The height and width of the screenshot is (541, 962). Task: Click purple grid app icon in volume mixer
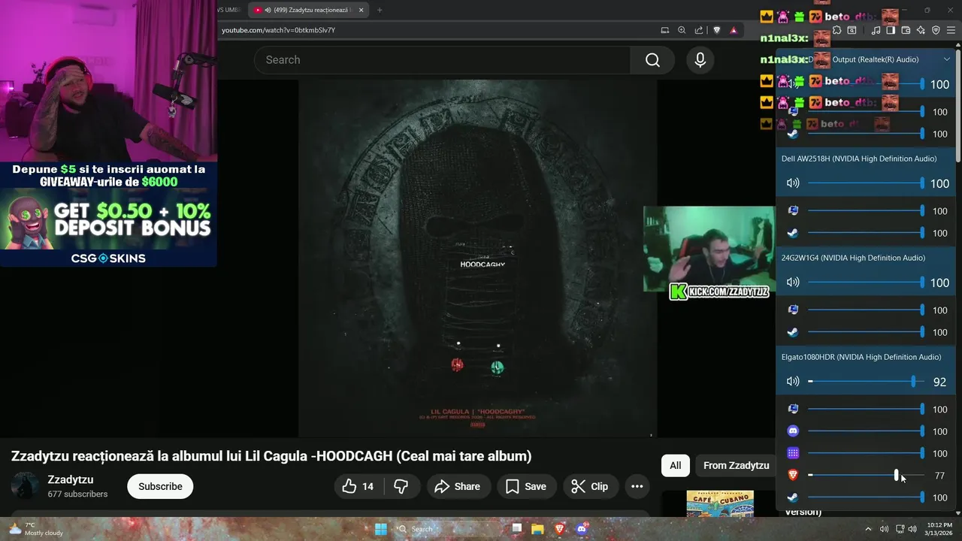click(793, 453)
